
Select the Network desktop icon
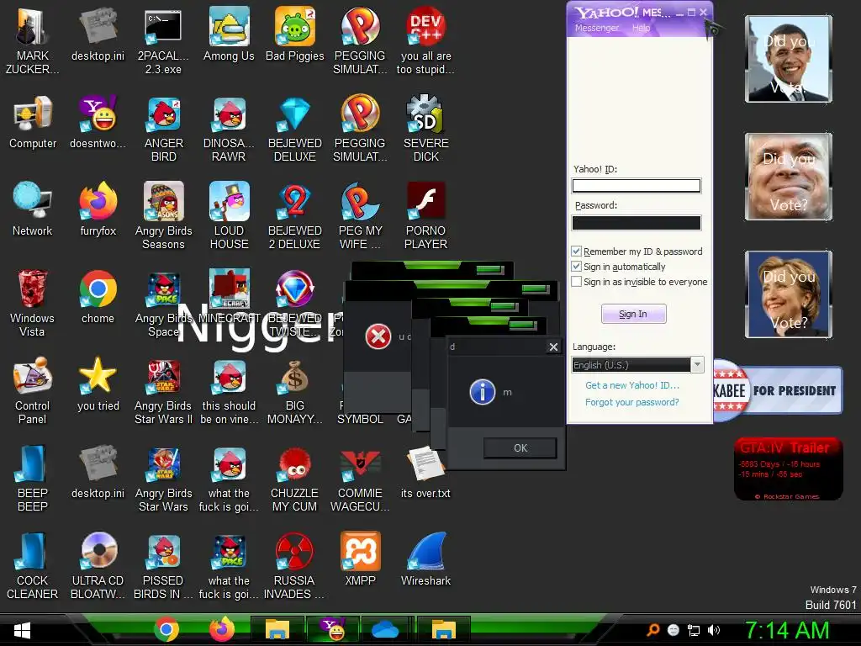pyautogui.click(x=33, y=209)
